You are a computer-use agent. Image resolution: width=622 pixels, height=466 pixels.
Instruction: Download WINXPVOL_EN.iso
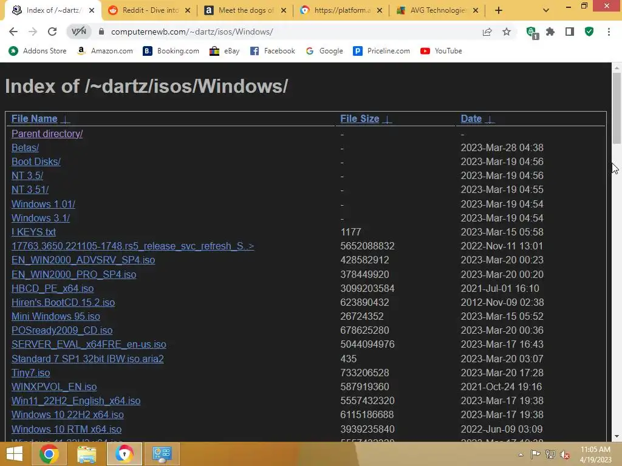coord(54,387)
